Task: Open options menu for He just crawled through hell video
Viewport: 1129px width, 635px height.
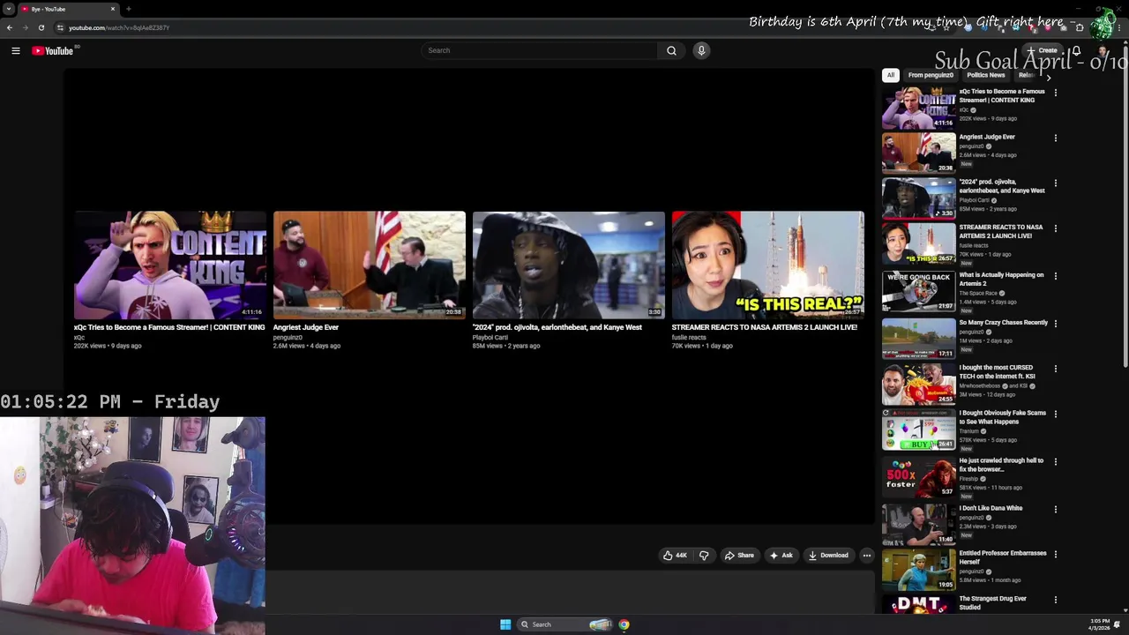Action: (x=1055, y=461)
